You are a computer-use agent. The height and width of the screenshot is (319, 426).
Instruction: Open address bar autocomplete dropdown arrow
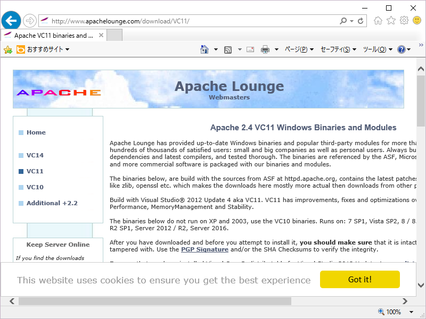[351, 21]
